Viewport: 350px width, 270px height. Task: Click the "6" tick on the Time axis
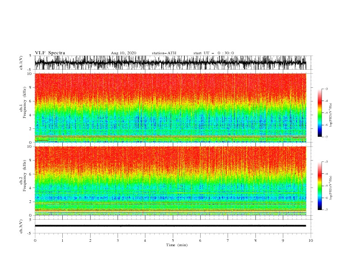200,240
